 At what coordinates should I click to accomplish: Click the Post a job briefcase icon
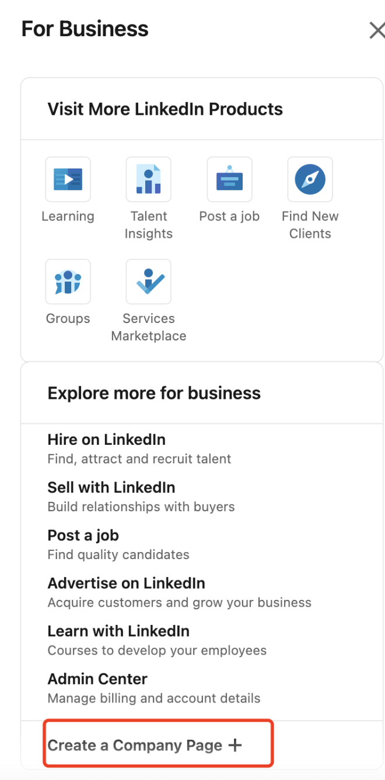pyautogui.click(x=229, y=179)
